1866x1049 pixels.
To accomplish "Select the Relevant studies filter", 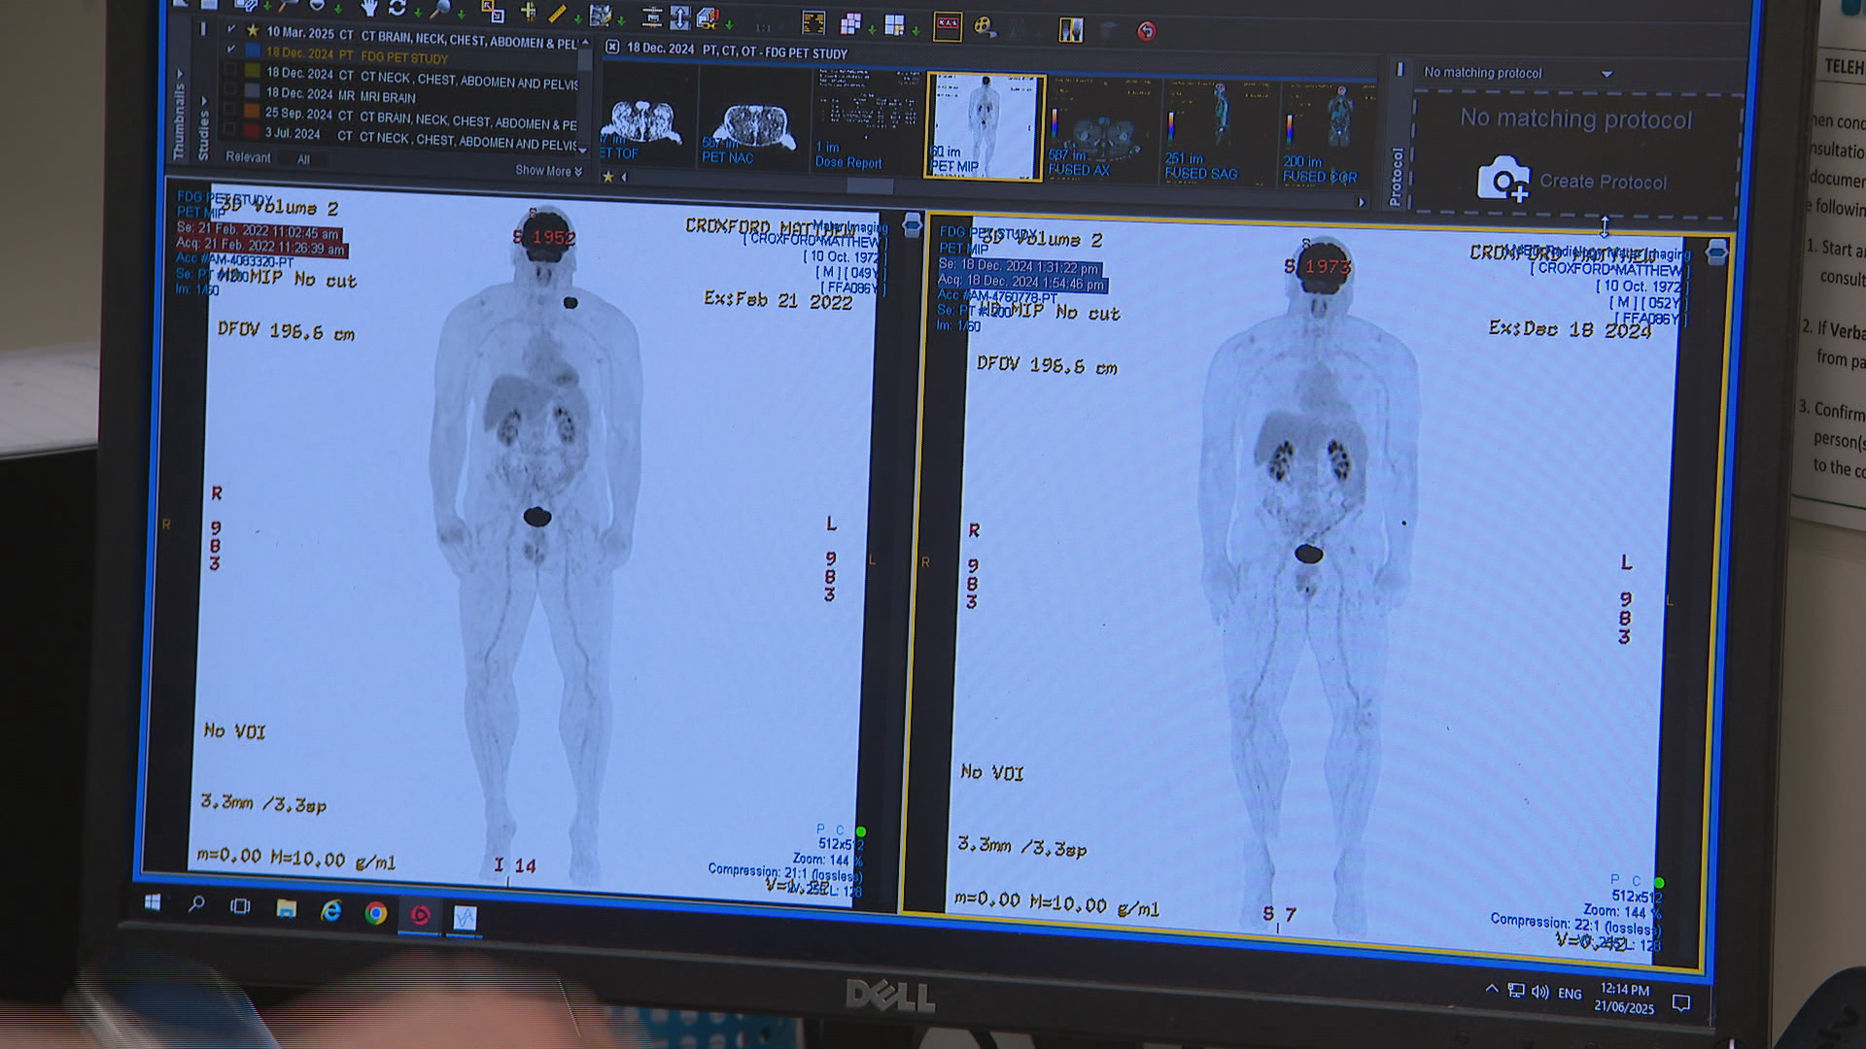I will (x=249, y=157).
